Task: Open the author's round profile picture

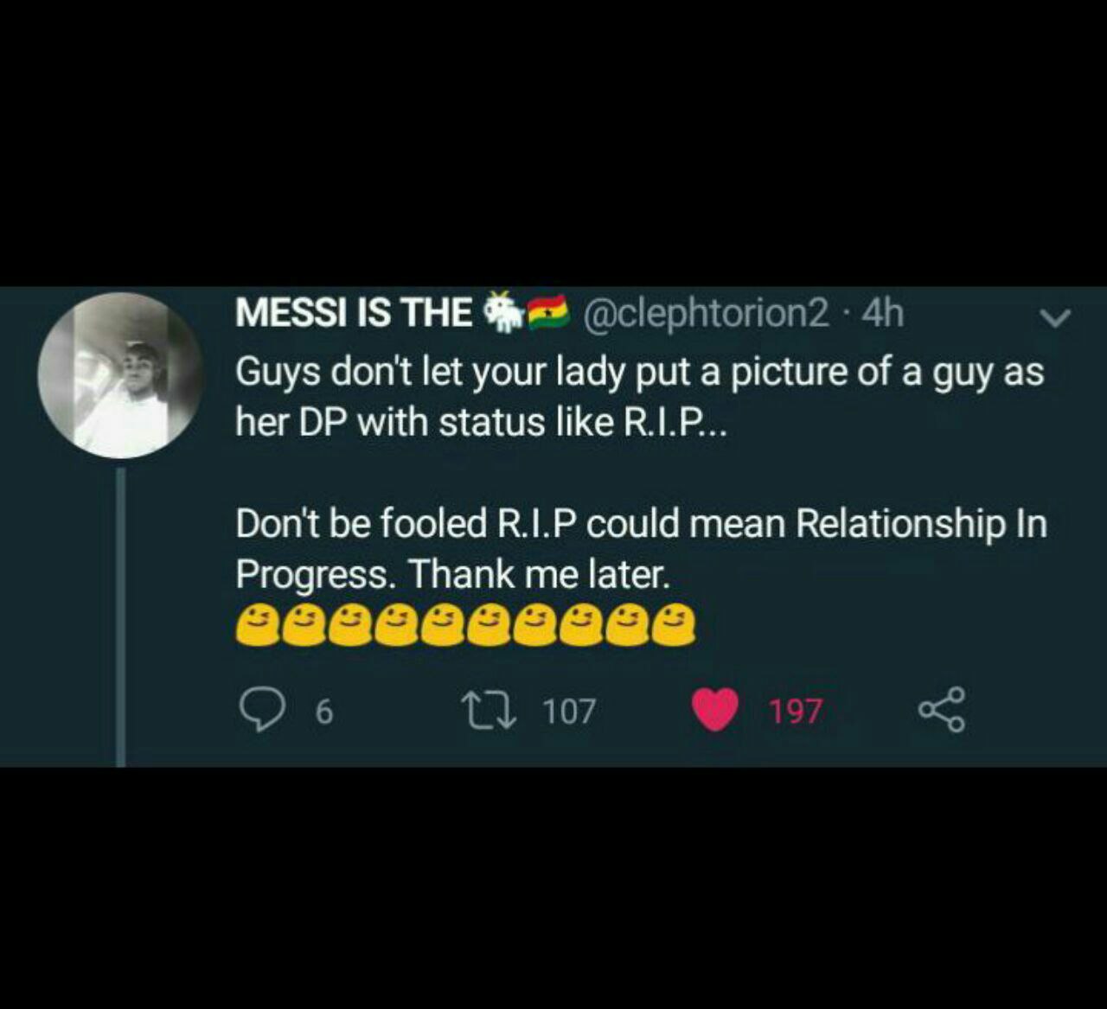Action: pos(119,375)
